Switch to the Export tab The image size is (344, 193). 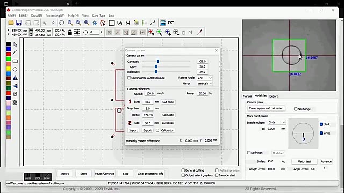click(x=274, y=96)
